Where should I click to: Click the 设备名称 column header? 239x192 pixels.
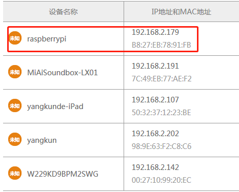(63, 12)
